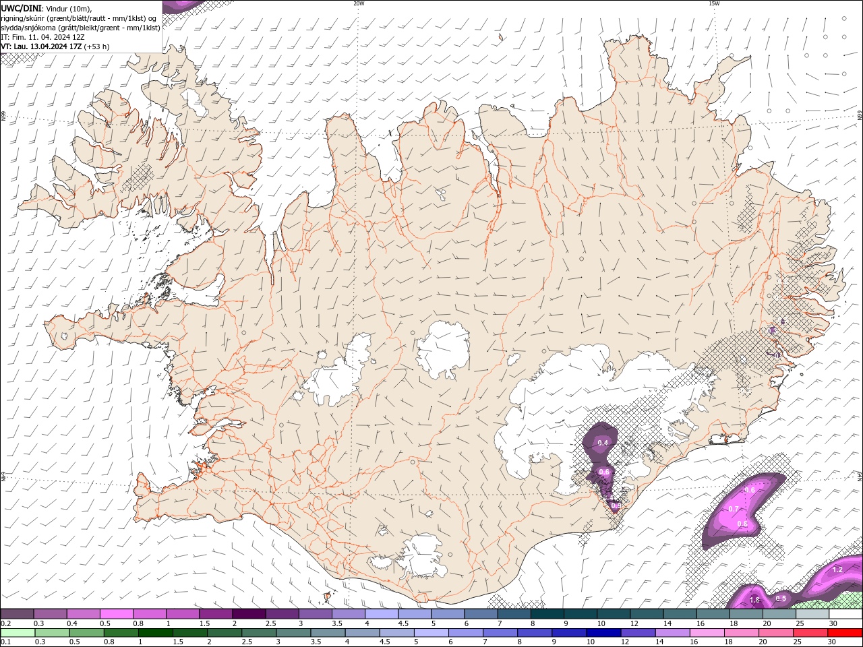The width and height of the screenshot is (863, 647).
Task: Click the 'IT: Fim. 11. 04. 2024 12Z' line
Action: (42, 37)
